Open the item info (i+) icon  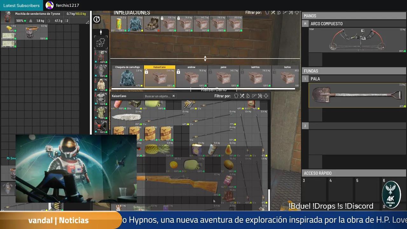point(97,19)
